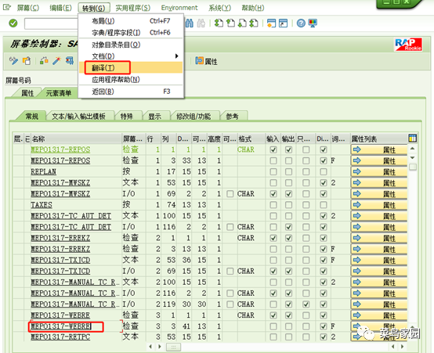This screenshot has height=353, width=434.
Task: Switch to the 修改组/功能 tab
Action: click(193, 117)
